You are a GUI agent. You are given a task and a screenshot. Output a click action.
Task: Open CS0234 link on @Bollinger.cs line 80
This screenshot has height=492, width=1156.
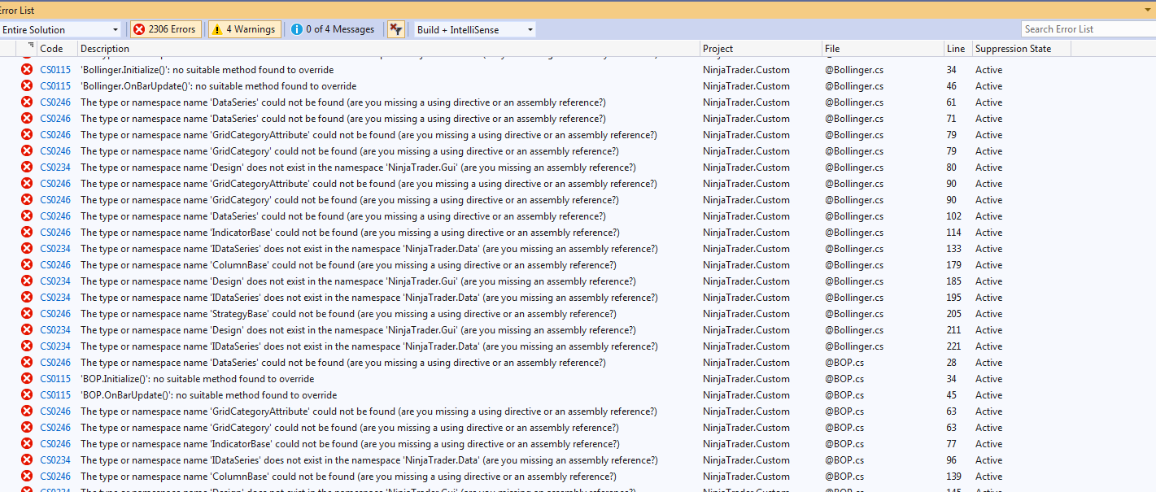pyautogui.click(x=55, y=168)
